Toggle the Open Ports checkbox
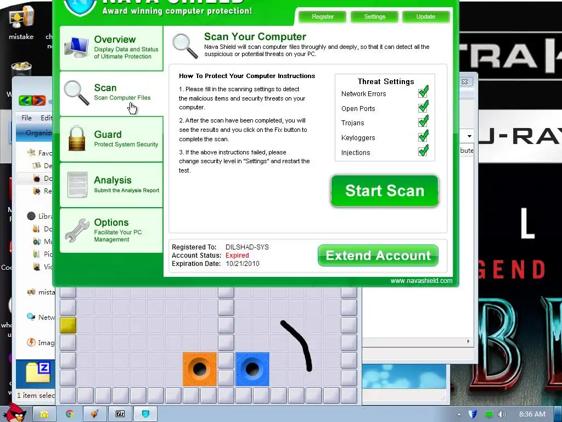562x422 pixels. (x=423, y=107)
